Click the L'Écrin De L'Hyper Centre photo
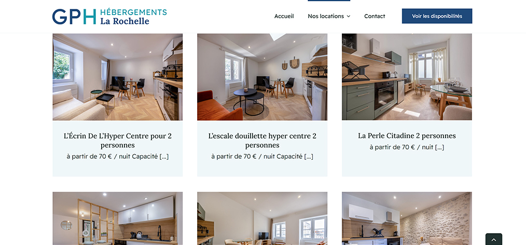The height and width of the screenshot is (245, 526). pos(118,77)
